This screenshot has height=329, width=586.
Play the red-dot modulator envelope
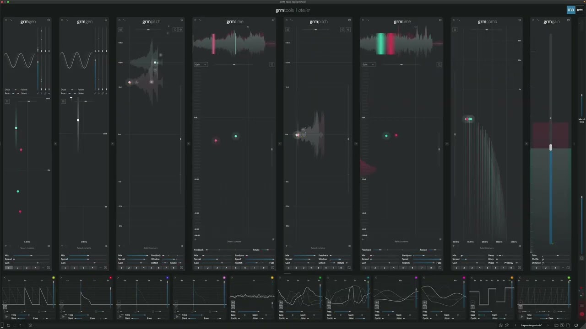pyautogui.click(x=63, y=316)
